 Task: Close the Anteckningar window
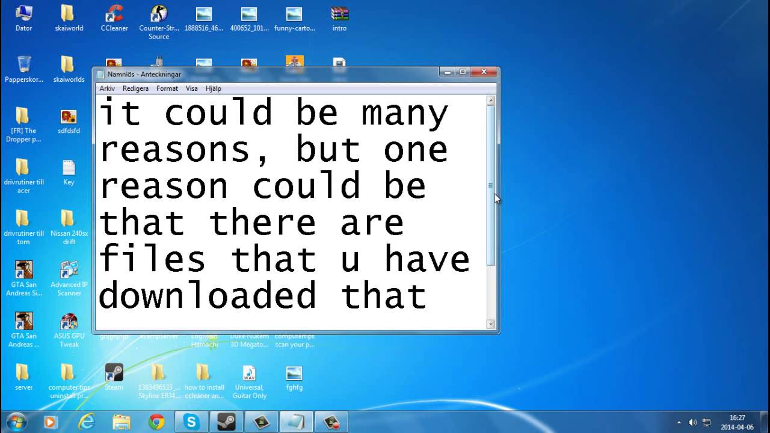click(x=484, y=72)
